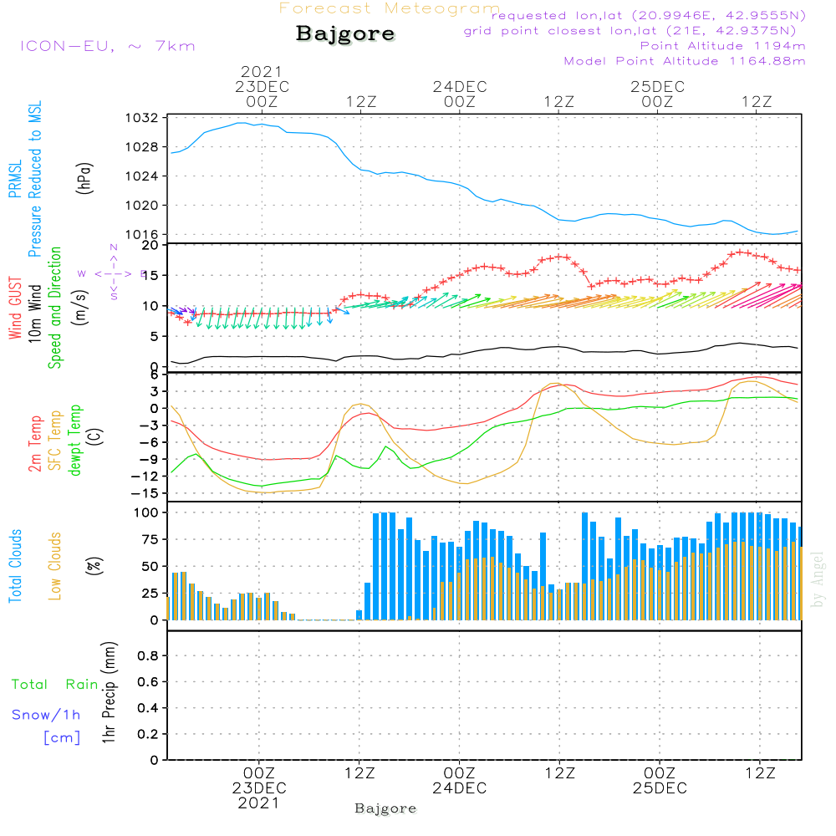
Task: Click the by Angel watermark on right edge
Action: point(818,579)
